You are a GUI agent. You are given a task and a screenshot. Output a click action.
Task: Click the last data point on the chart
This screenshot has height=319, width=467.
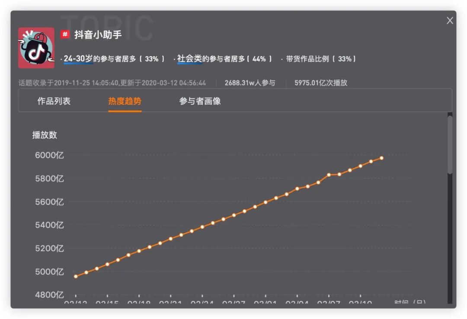click(381, 158)
